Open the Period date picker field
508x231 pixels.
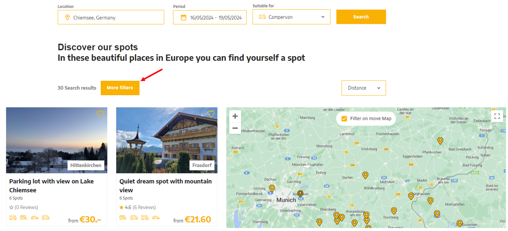pos(210,17)
